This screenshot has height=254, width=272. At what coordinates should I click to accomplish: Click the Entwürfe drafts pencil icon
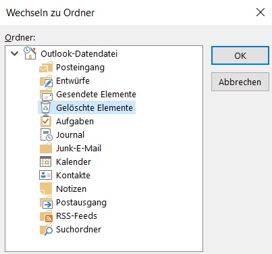point(46,81)
